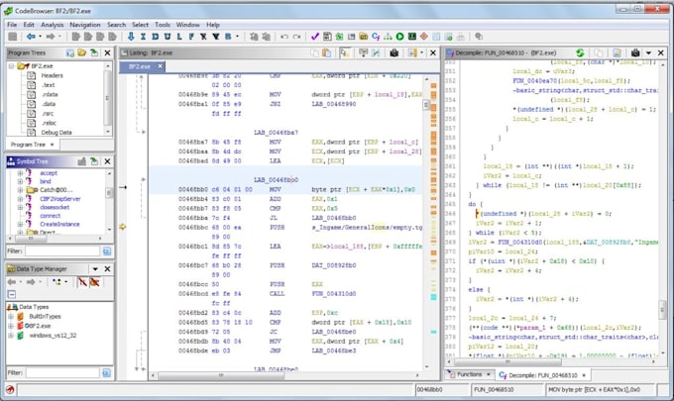Open the File menu
This screenshot has width=674, height=401.
pyautogui.click(x=12, y=25)
